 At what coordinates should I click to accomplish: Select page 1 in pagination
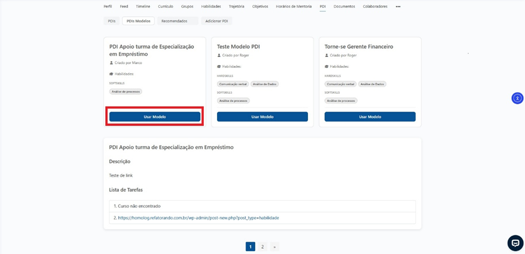pyautogui.click(x=250, y=246)
